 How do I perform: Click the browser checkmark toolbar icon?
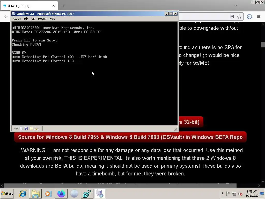pyautogui.click(x=249, y=17)
